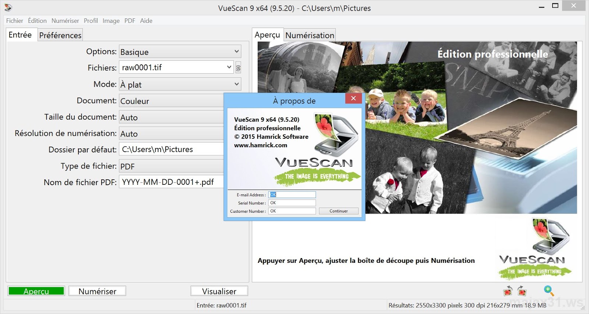Screen dimensions: 589x314
Task: Open the Résolution de numérisation dropdown
Action: [172, 134]
